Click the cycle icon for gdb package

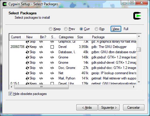(27, 47)
